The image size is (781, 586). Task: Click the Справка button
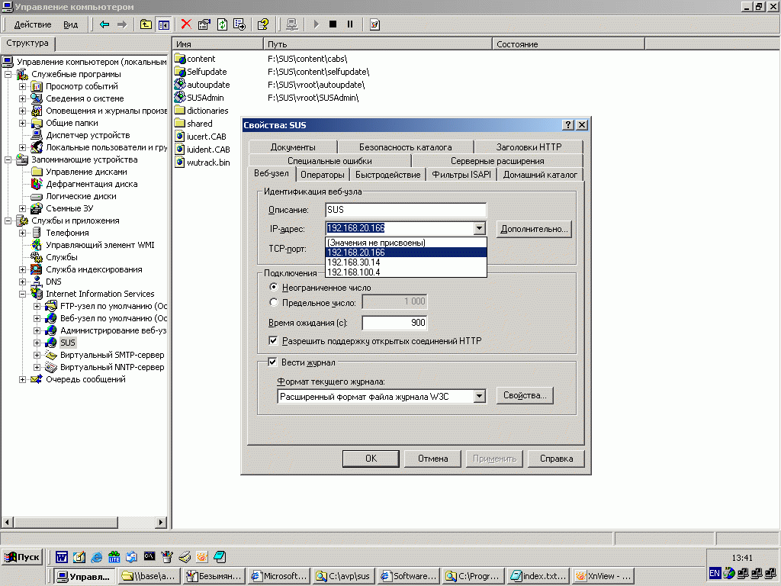point(556,459)
